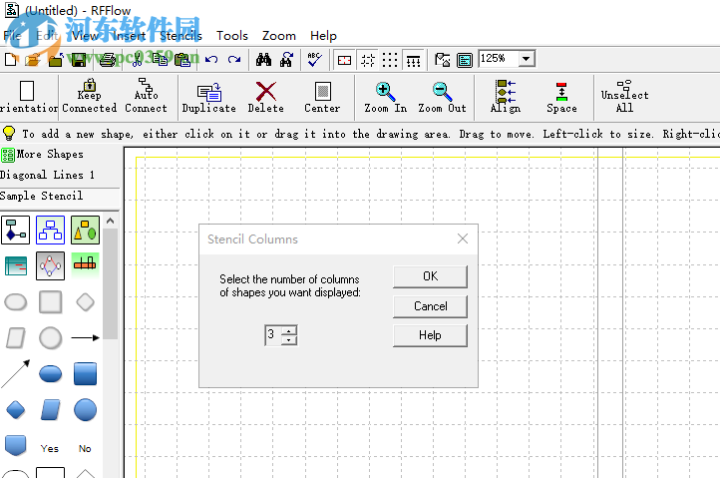The image size is (720, 478).
Task: Click the Find Next binoculars icon
Action: (x=286, y=59)
